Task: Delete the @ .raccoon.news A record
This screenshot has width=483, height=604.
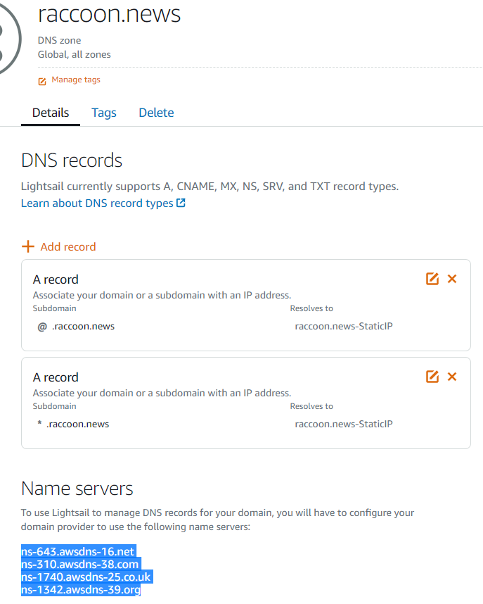Action: [452, 279]
